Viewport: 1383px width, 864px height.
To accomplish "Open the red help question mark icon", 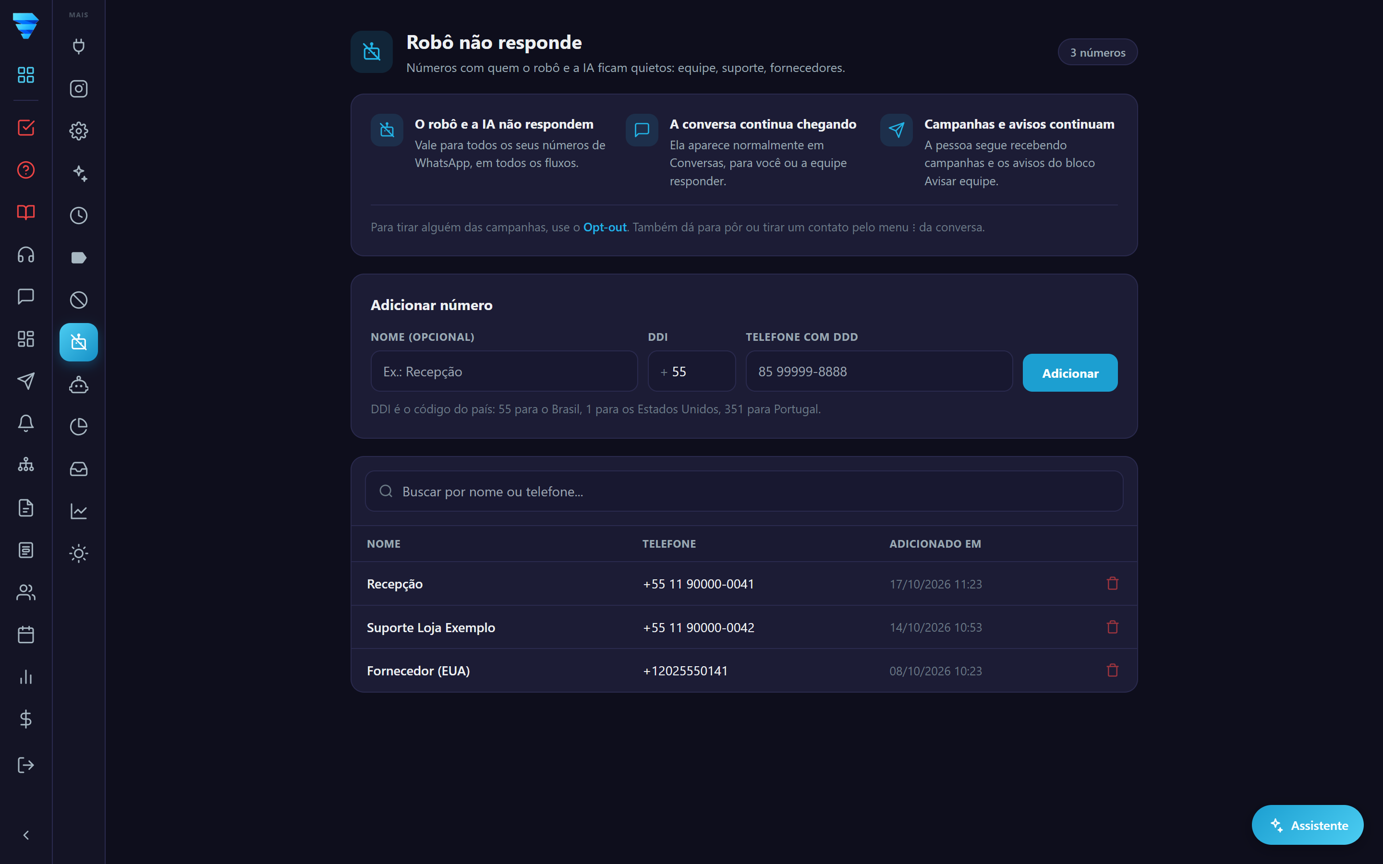I will coord(26,170).
